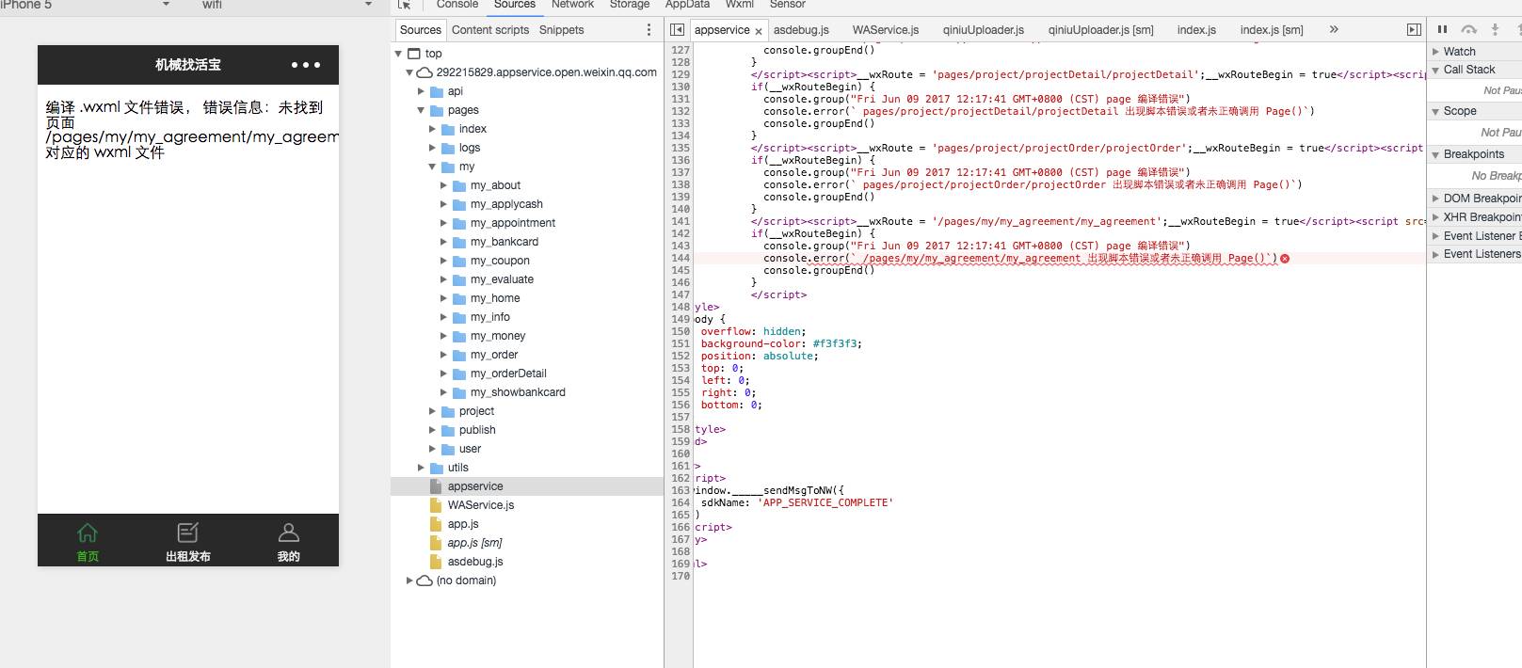Switch to the AppData tab

click(687, 5)
